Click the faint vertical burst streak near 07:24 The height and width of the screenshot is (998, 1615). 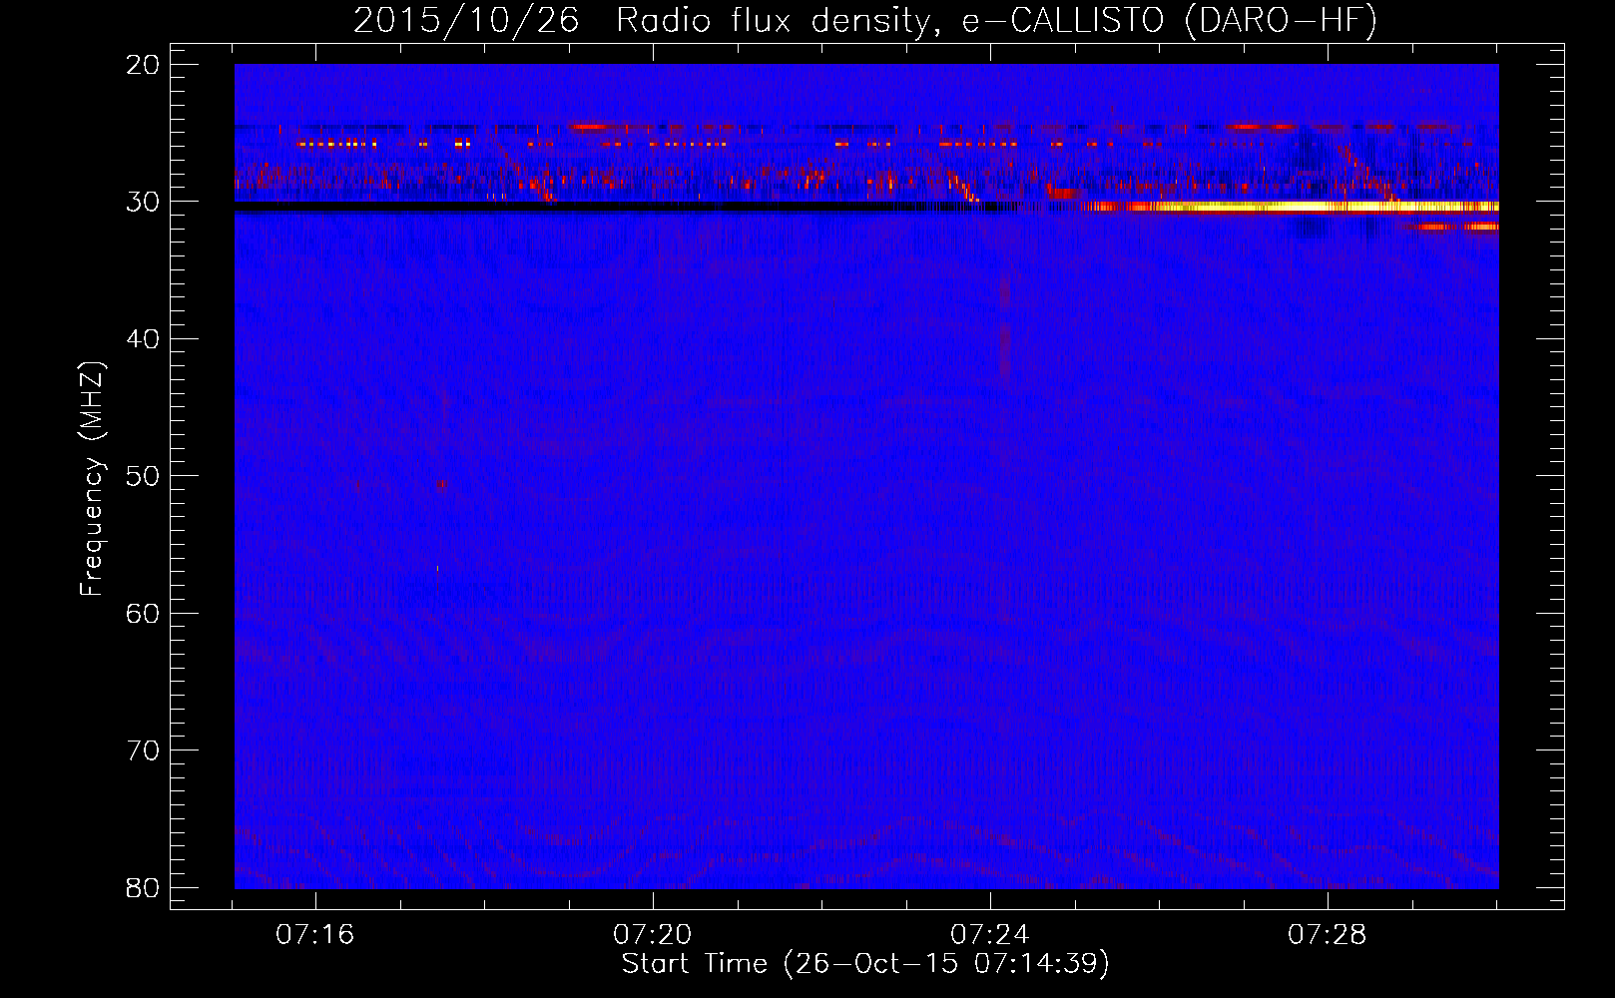1004,327
